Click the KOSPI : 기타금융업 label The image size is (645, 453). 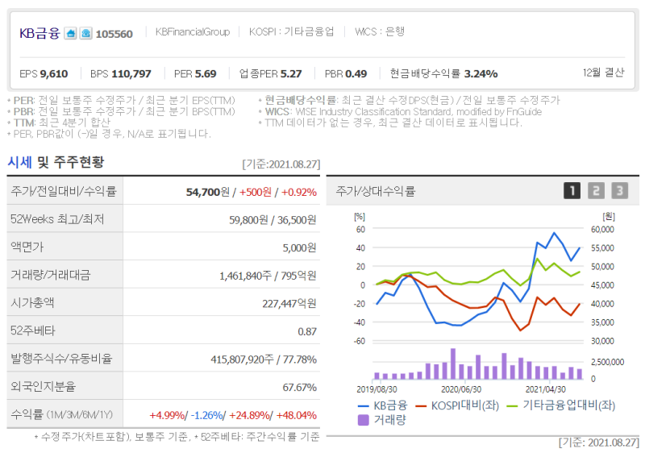coord(291,31)
